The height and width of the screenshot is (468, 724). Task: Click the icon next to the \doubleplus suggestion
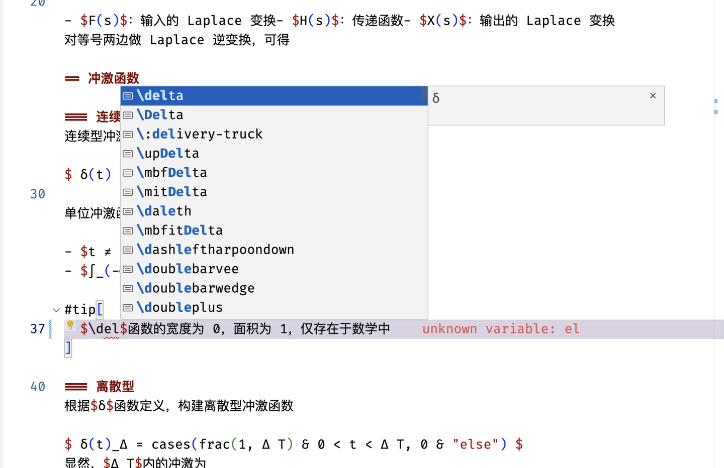(x=127, y=308)
